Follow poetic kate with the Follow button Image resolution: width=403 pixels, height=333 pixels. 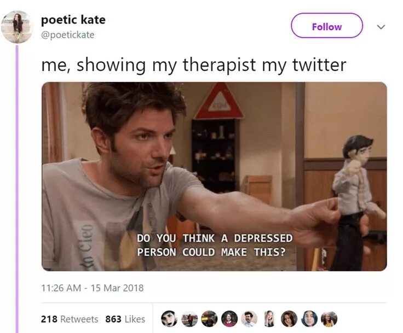(x=327, y=26)
